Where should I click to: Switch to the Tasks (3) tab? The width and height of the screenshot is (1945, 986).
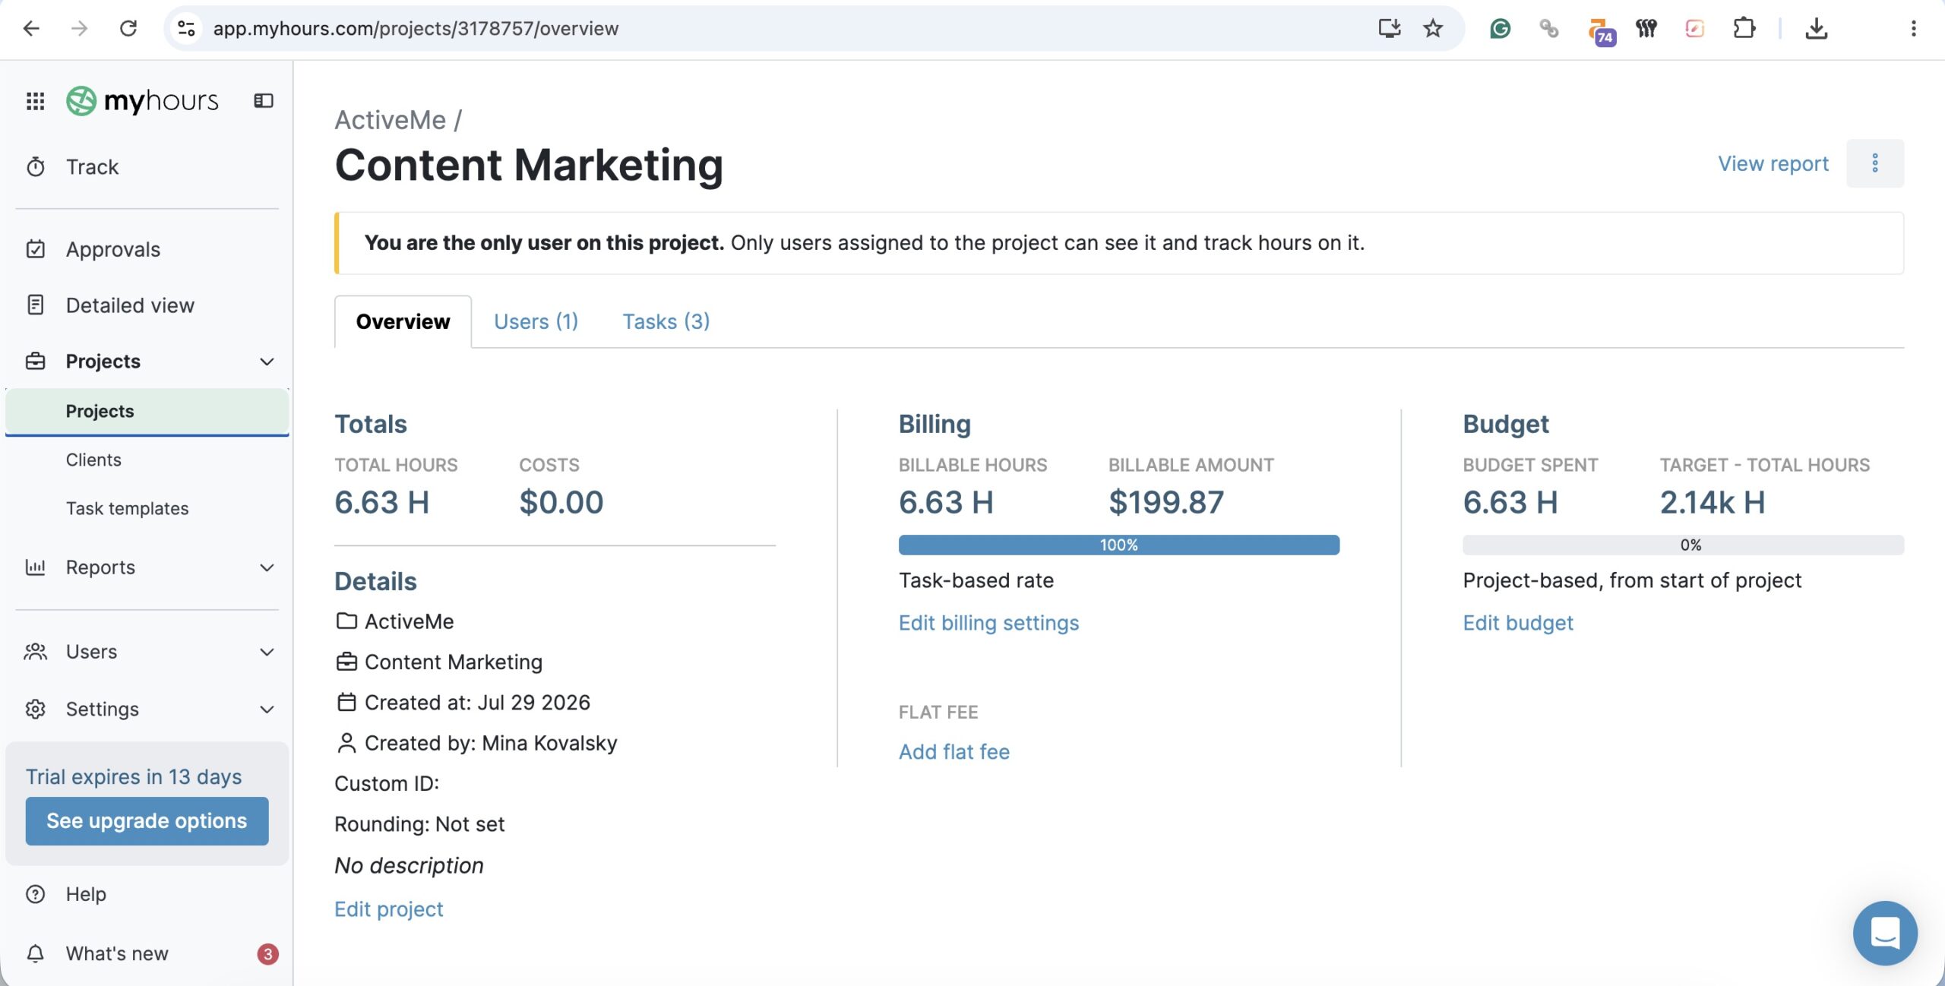coord(666,321)
